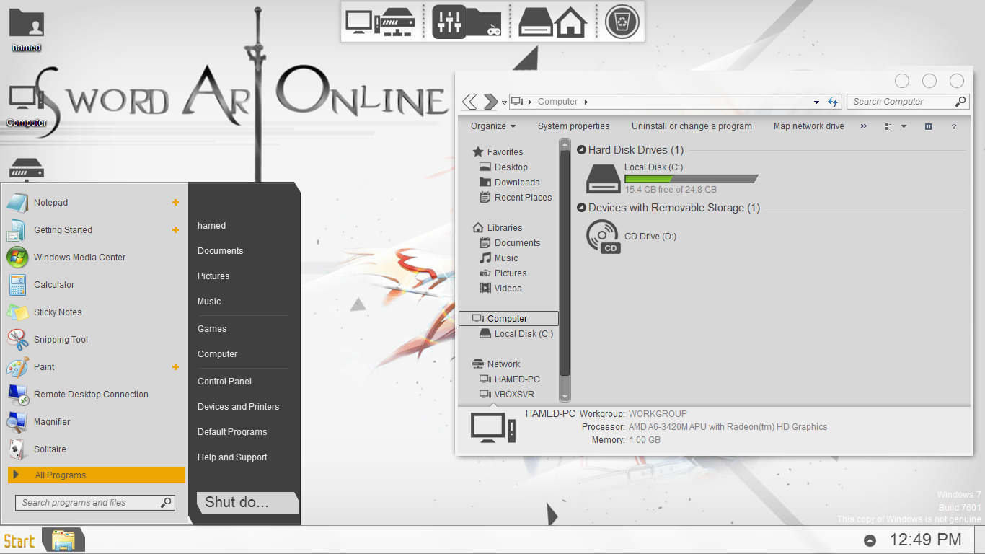The height and width of the screenshot is (554, 985).
Task: Click the Start button
Action: click(19, 541)
